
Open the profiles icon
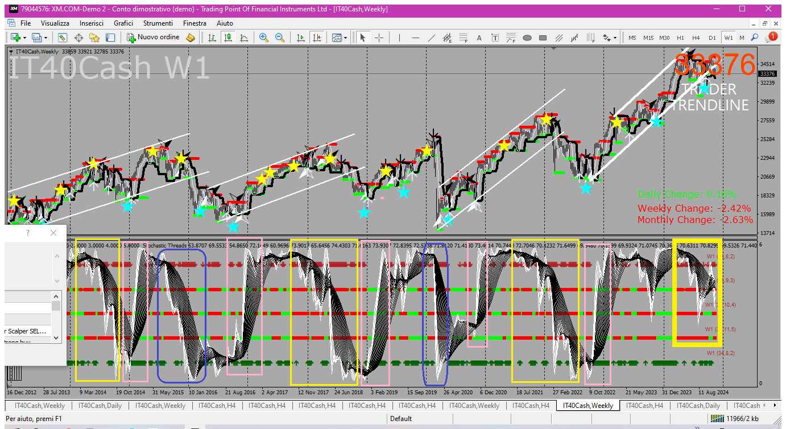(x=37, y=38)
